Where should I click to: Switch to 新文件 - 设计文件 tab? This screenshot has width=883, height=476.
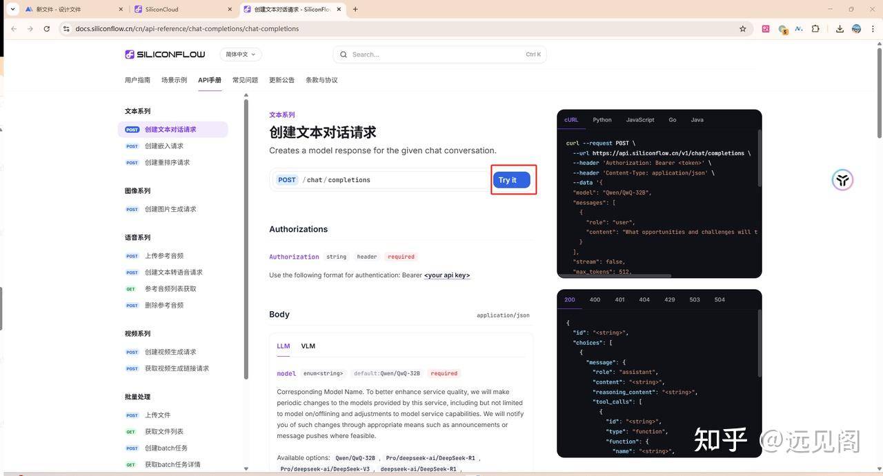tap(73, 10)
